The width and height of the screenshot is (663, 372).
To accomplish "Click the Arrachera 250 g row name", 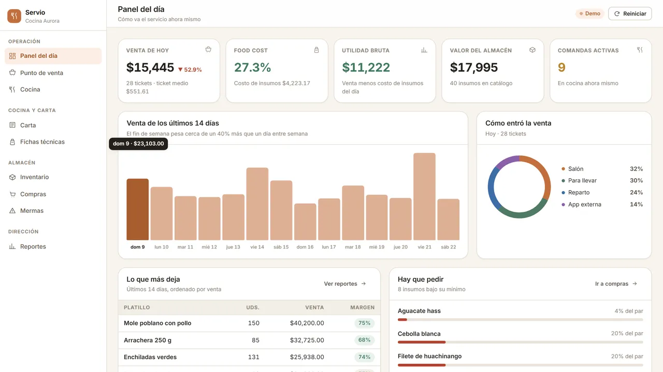I will pyautogui.click(x=148, y=340).
